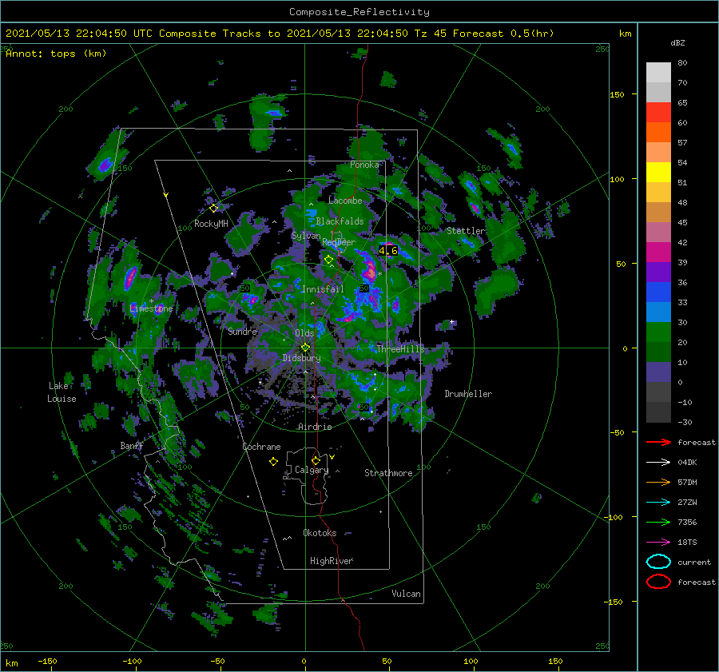Click the yellow diamond marker above RockyMH
719x672 pixels.
213,209
